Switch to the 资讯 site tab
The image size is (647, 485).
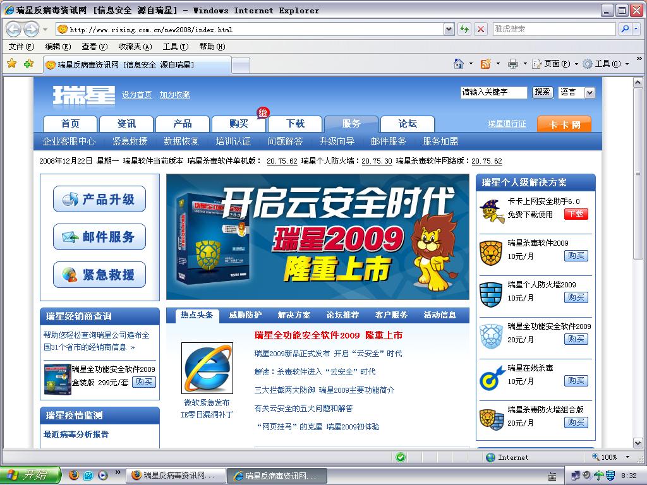pyautogui.click(x=126, y=124)
